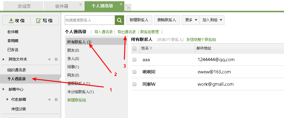Click the 导出通讯录 link

pyautogui.click(x=126, y=32)
